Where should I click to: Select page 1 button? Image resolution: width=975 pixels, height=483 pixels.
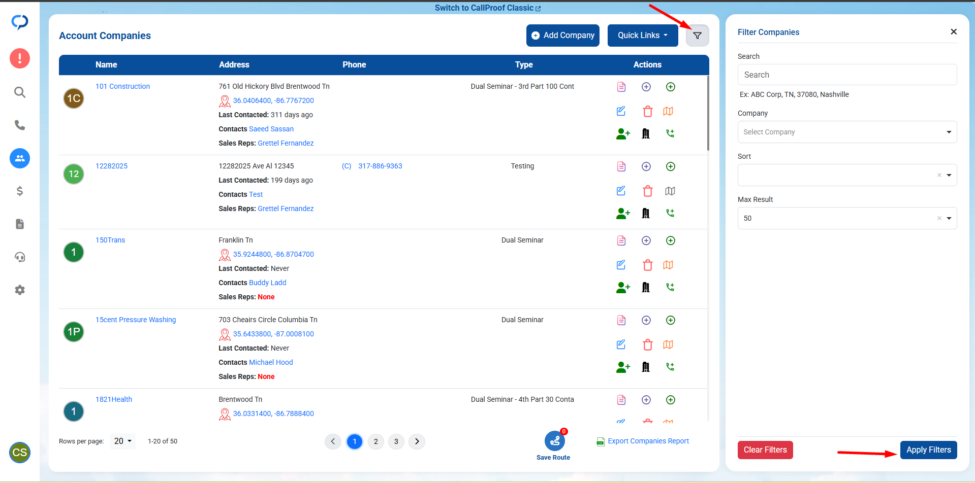tap(355, 441)
